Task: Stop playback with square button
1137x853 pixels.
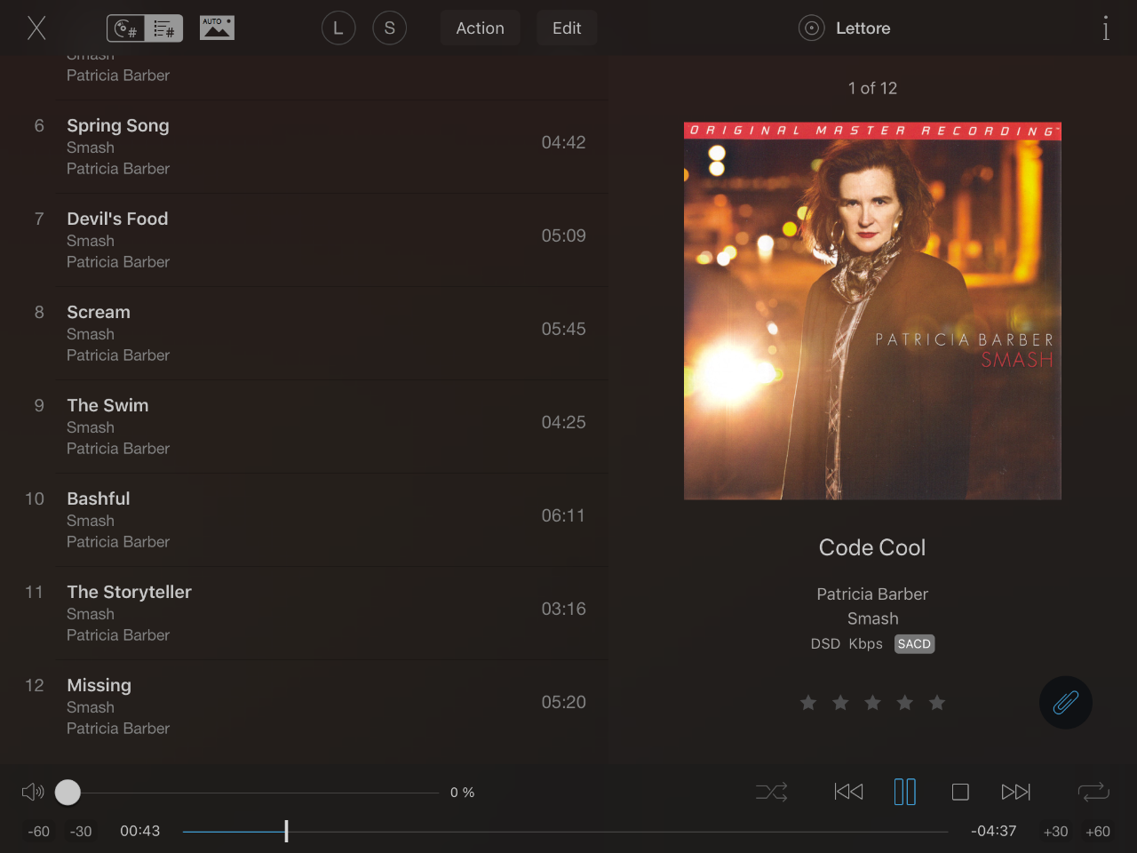Action: click(x=960, y=792)
